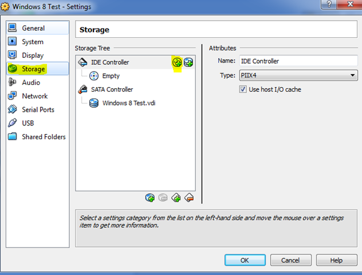This screenshot has width=362, height=275.
Task: Click Add CD/DVD Device icon on IDE Controller
Action: 177,62
